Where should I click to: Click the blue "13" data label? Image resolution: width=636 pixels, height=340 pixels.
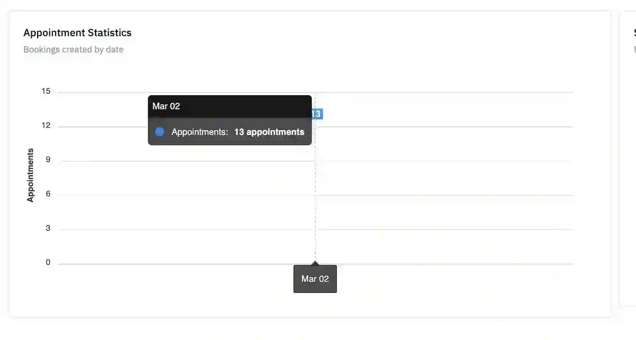(x=316, y=114)
